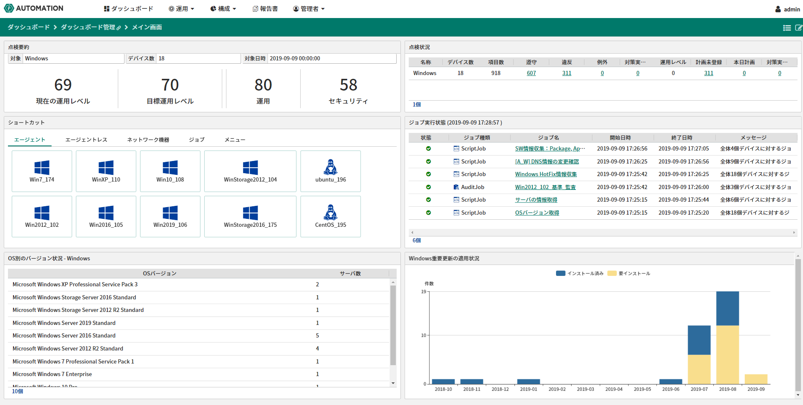Click the Microsoft Windows 7 Enterprise row
Viewport: 803px width, 405px height.
click(199, 374)
